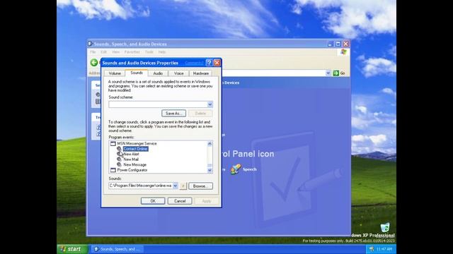Open Favorites menu in Control Panel window

point(132,52)
